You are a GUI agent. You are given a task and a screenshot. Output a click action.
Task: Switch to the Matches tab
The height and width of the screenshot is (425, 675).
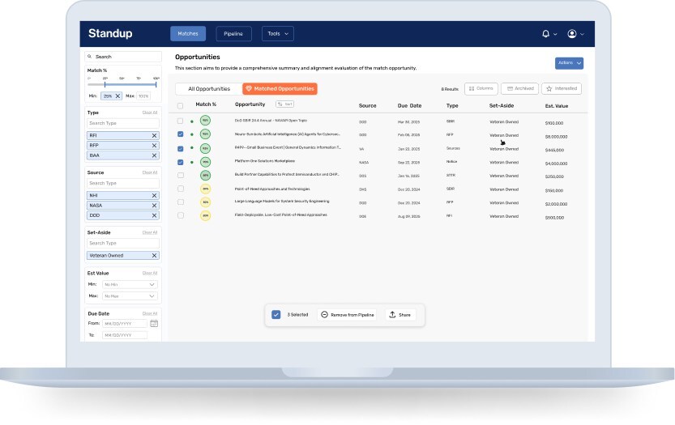pyautogui.click(x=188, y=33)
